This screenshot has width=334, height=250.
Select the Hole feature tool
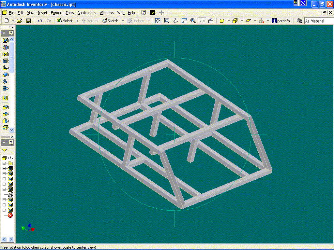5,54
